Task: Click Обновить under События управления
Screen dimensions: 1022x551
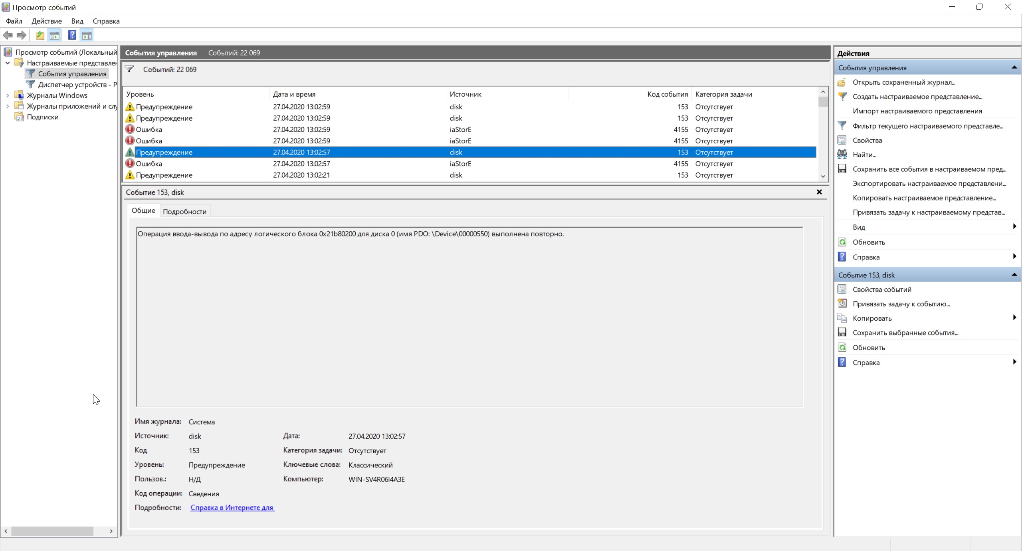Action: pos(869,242)
